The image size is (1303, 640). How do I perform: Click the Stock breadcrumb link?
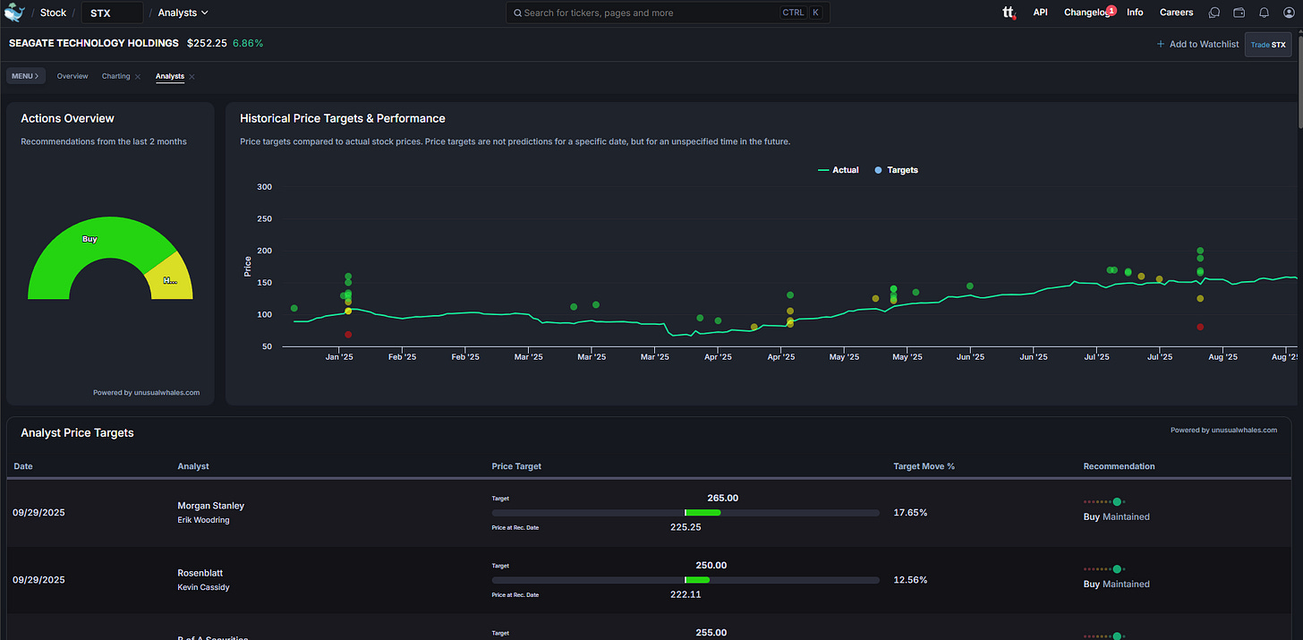coord(53,13)
